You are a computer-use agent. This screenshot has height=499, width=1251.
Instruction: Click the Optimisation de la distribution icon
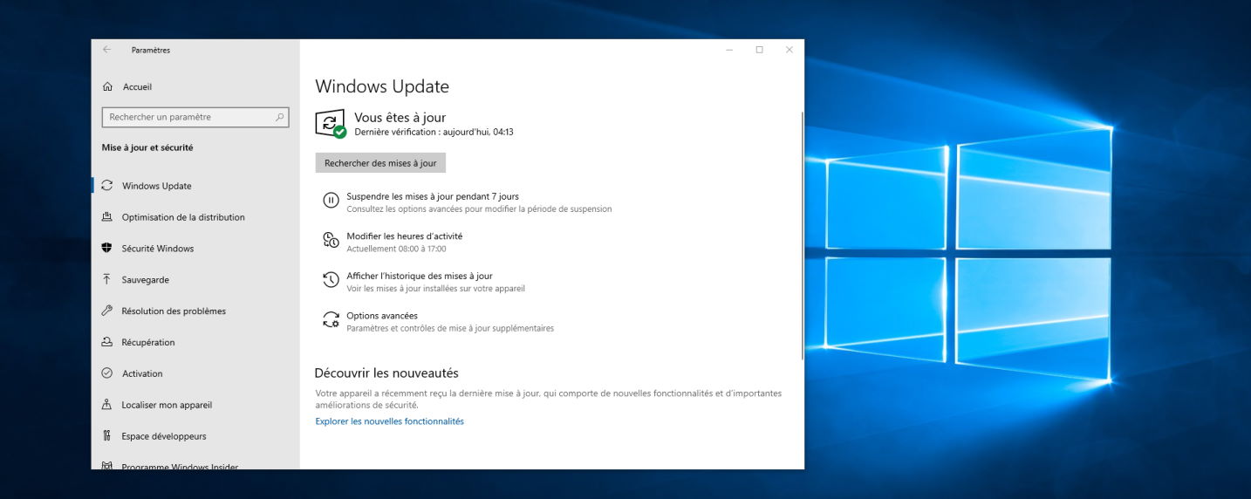(107, 217)
